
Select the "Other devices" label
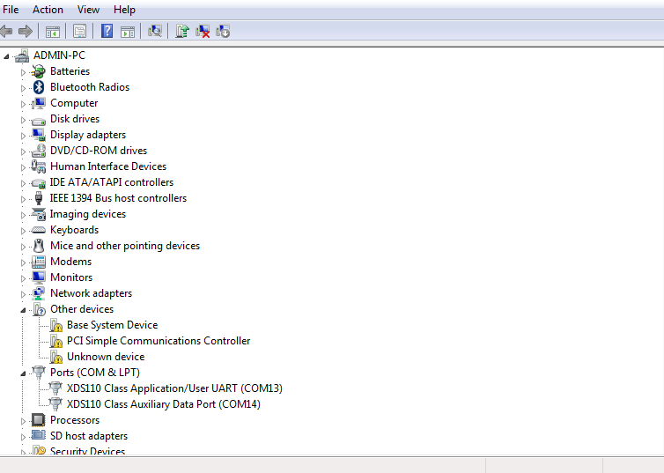point(82,309)
